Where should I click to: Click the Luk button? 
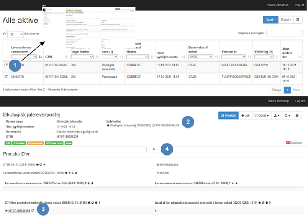pyautogui.click(x=245, y=116)
